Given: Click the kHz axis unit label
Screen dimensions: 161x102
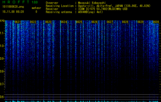Looking at the screenshot, I should pyautogui.click(x=2, y=21).
